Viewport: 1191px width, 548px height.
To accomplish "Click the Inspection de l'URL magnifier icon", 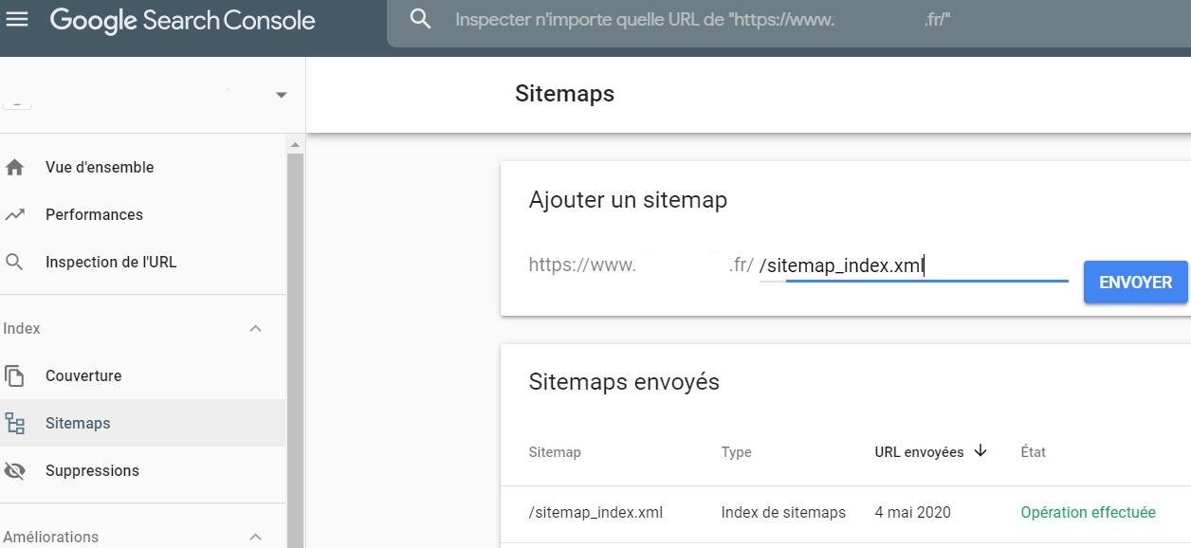I will pyautogui.click(x=14, y=262).
